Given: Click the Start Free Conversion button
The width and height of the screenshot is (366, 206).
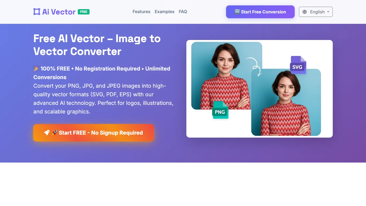Looking at the screenshot, I should pos(260,12).
